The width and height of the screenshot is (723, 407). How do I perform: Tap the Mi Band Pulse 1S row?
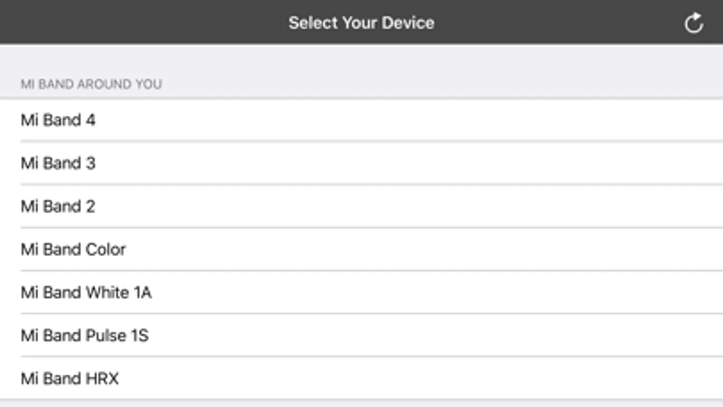[x=85, y=336]
